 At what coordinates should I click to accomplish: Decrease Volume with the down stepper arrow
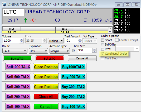click(x=22, y=42)
